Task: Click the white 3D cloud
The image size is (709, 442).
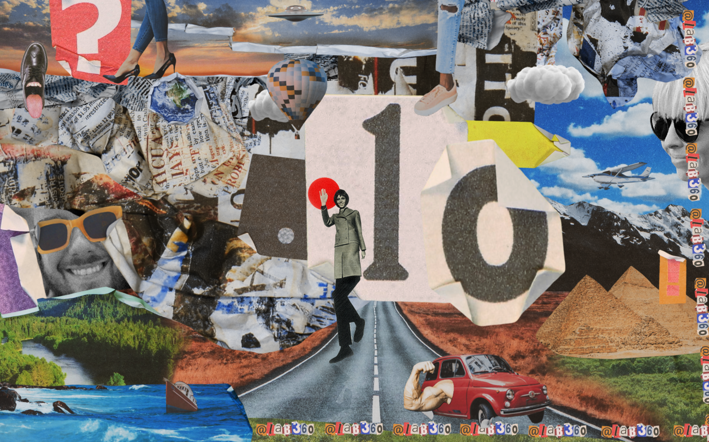Action: (545, 85)
